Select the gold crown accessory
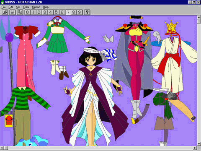The height and width of the screenshot is (151, 201). [x=171, y=27]
